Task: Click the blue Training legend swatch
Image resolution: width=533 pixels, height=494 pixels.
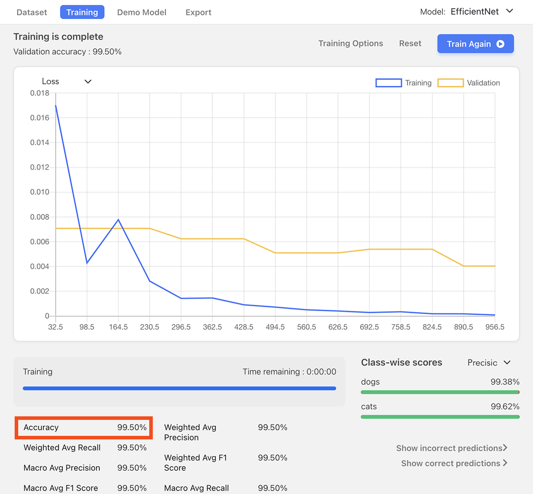Action: coord(389,83)
